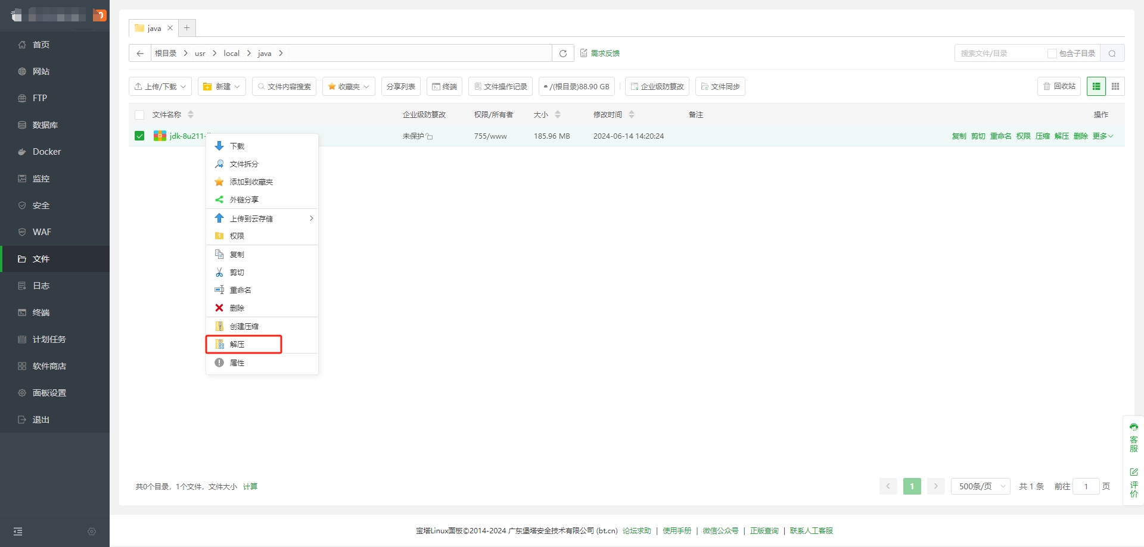Viewport: 1144px width, 547px height.
Task: Toggle the select-all files checkbox in header
Action: point(139,115)
